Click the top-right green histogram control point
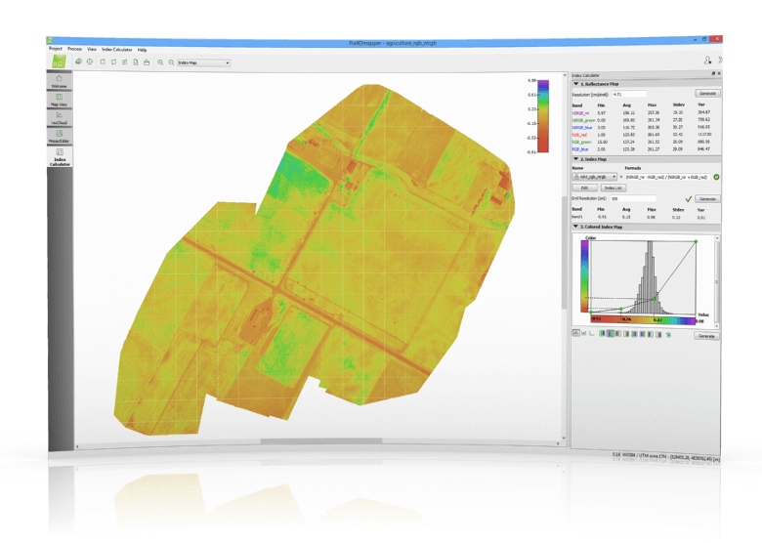The width and height of the screenshot is (762, 543). coord(696,241)
